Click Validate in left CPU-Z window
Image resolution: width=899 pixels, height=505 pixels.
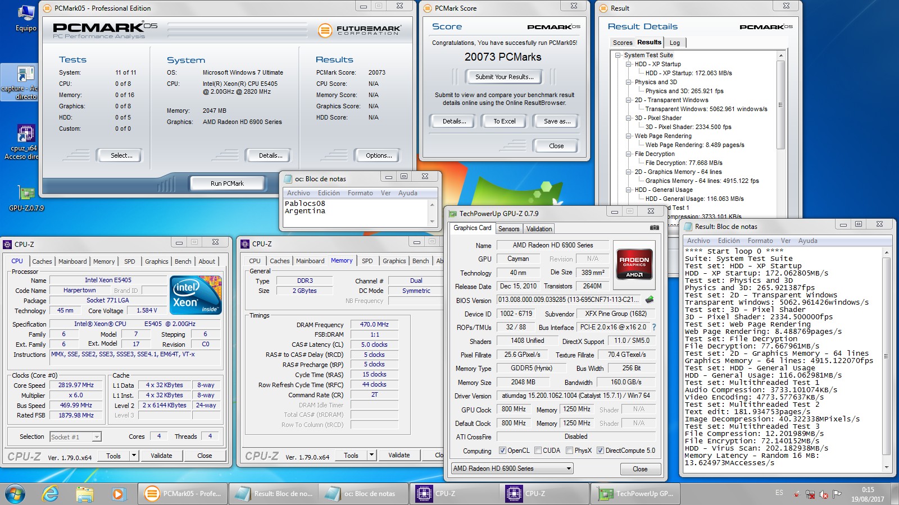click(161, 456)
